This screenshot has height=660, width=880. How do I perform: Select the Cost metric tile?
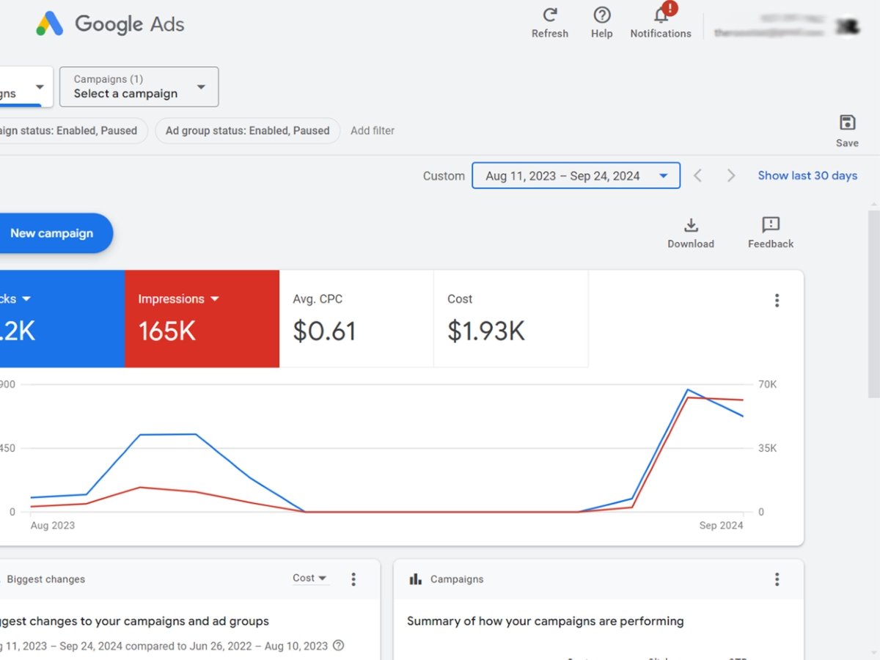pyautogui.click(x=511, y=318)
